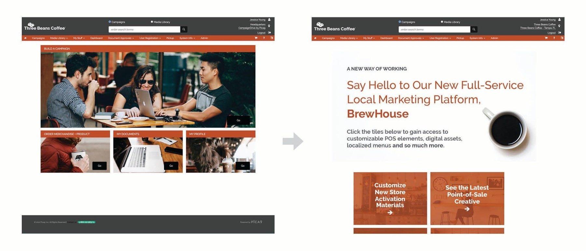Viewport: 586px width, 251px height.
Task: Open Dashboard menu item in left navbar
Action: pyautogui.click(x=96, y=38)
